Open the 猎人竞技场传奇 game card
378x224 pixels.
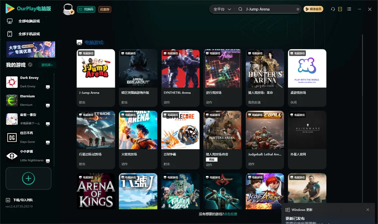click(223, 140)
